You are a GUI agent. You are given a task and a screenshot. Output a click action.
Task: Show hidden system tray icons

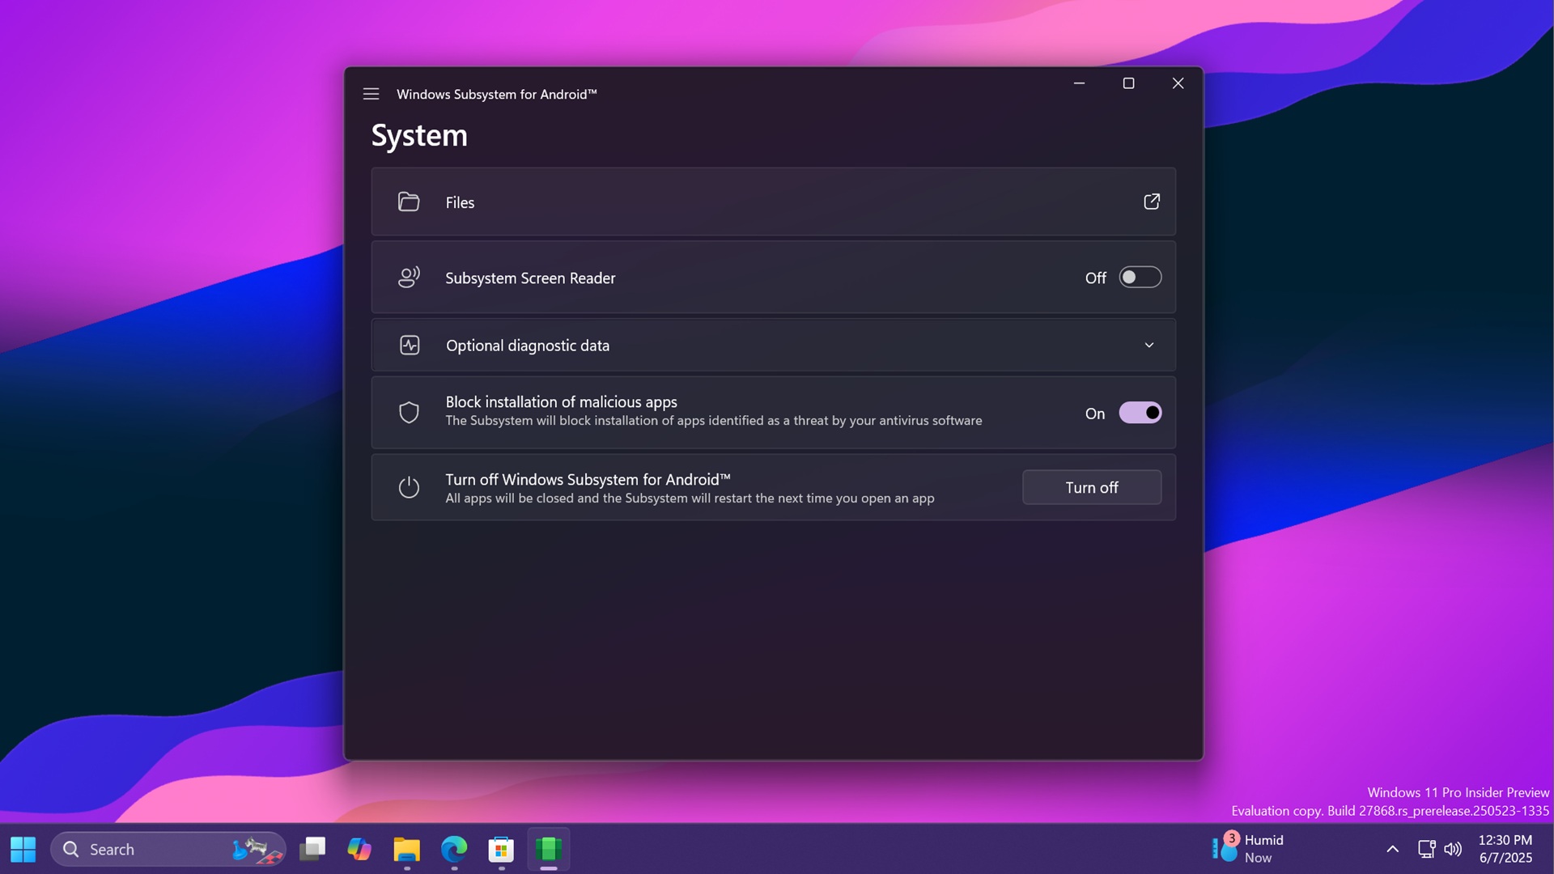[x=1393, y=849]
